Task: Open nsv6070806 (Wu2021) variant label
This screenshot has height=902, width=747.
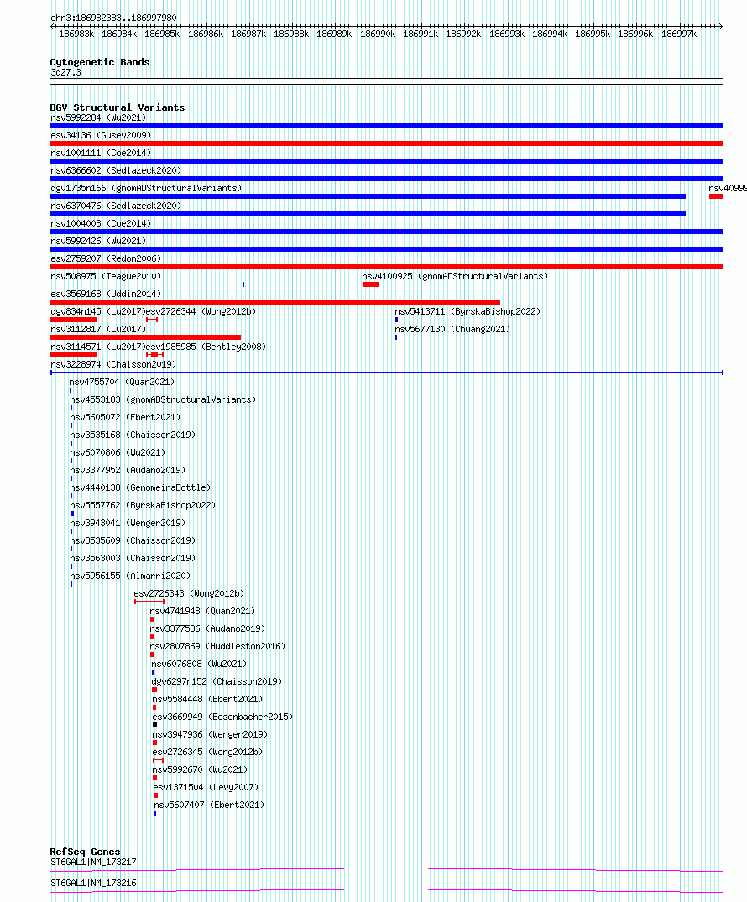Action: [118, 453]
